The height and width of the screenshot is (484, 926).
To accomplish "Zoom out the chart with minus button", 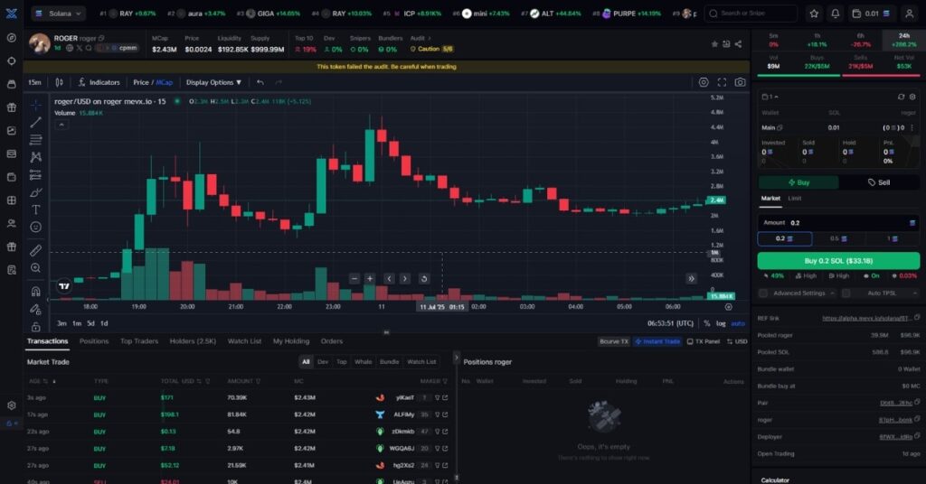I will point(354,279).
